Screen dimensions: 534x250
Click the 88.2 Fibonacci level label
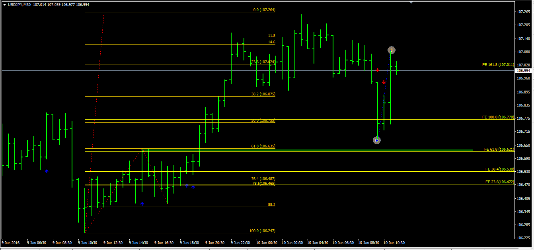point(272,205)
